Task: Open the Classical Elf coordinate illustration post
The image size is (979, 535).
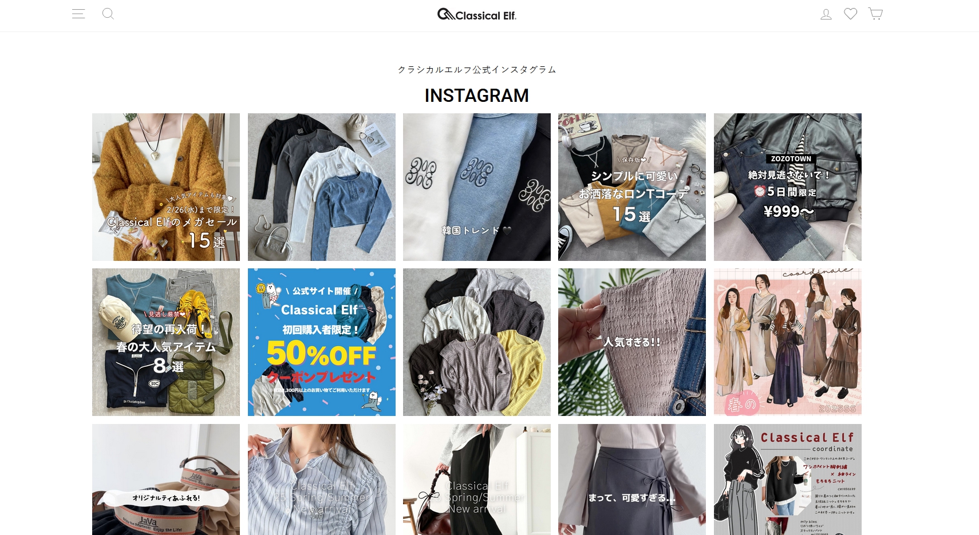Action: (788, 479)
